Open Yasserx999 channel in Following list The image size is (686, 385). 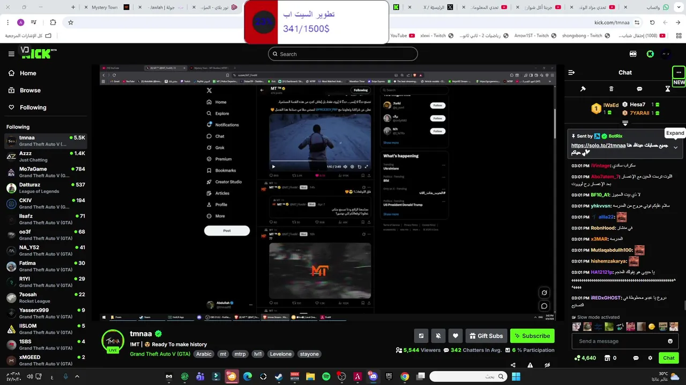(46, 313)
